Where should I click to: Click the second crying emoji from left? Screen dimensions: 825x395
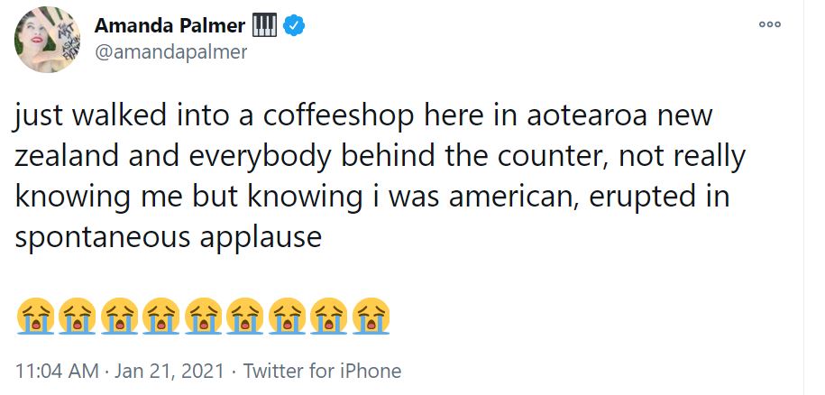point(76,317)
